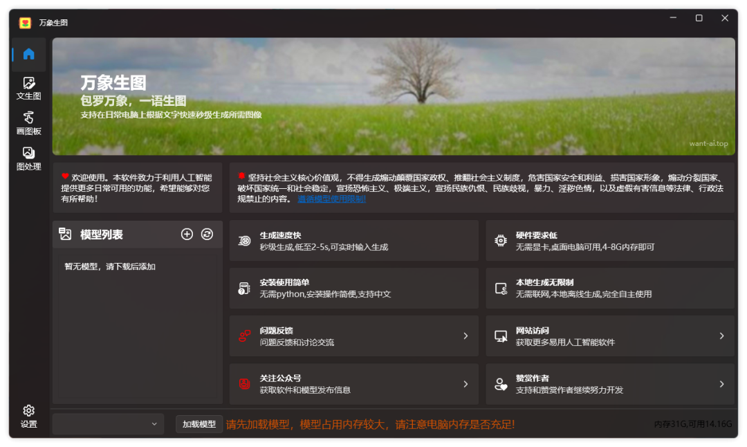The image size is (747, 447).
Task: Expand the 赞赏作者 chevron arrow
Action: point(721,383)
